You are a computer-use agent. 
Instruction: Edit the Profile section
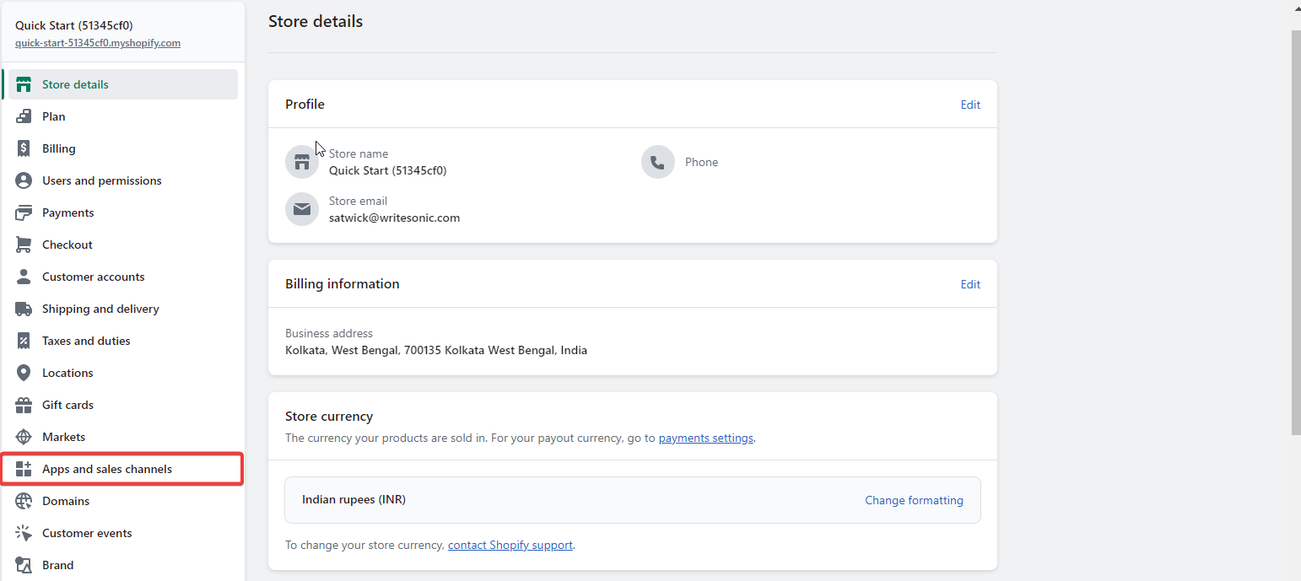tap(970, 105)
